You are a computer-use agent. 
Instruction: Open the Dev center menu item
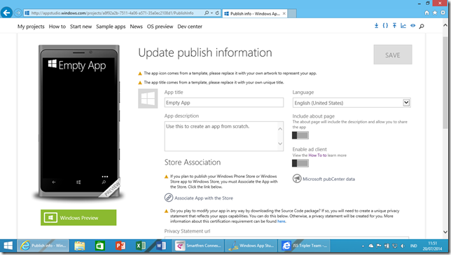pos(190,27)
